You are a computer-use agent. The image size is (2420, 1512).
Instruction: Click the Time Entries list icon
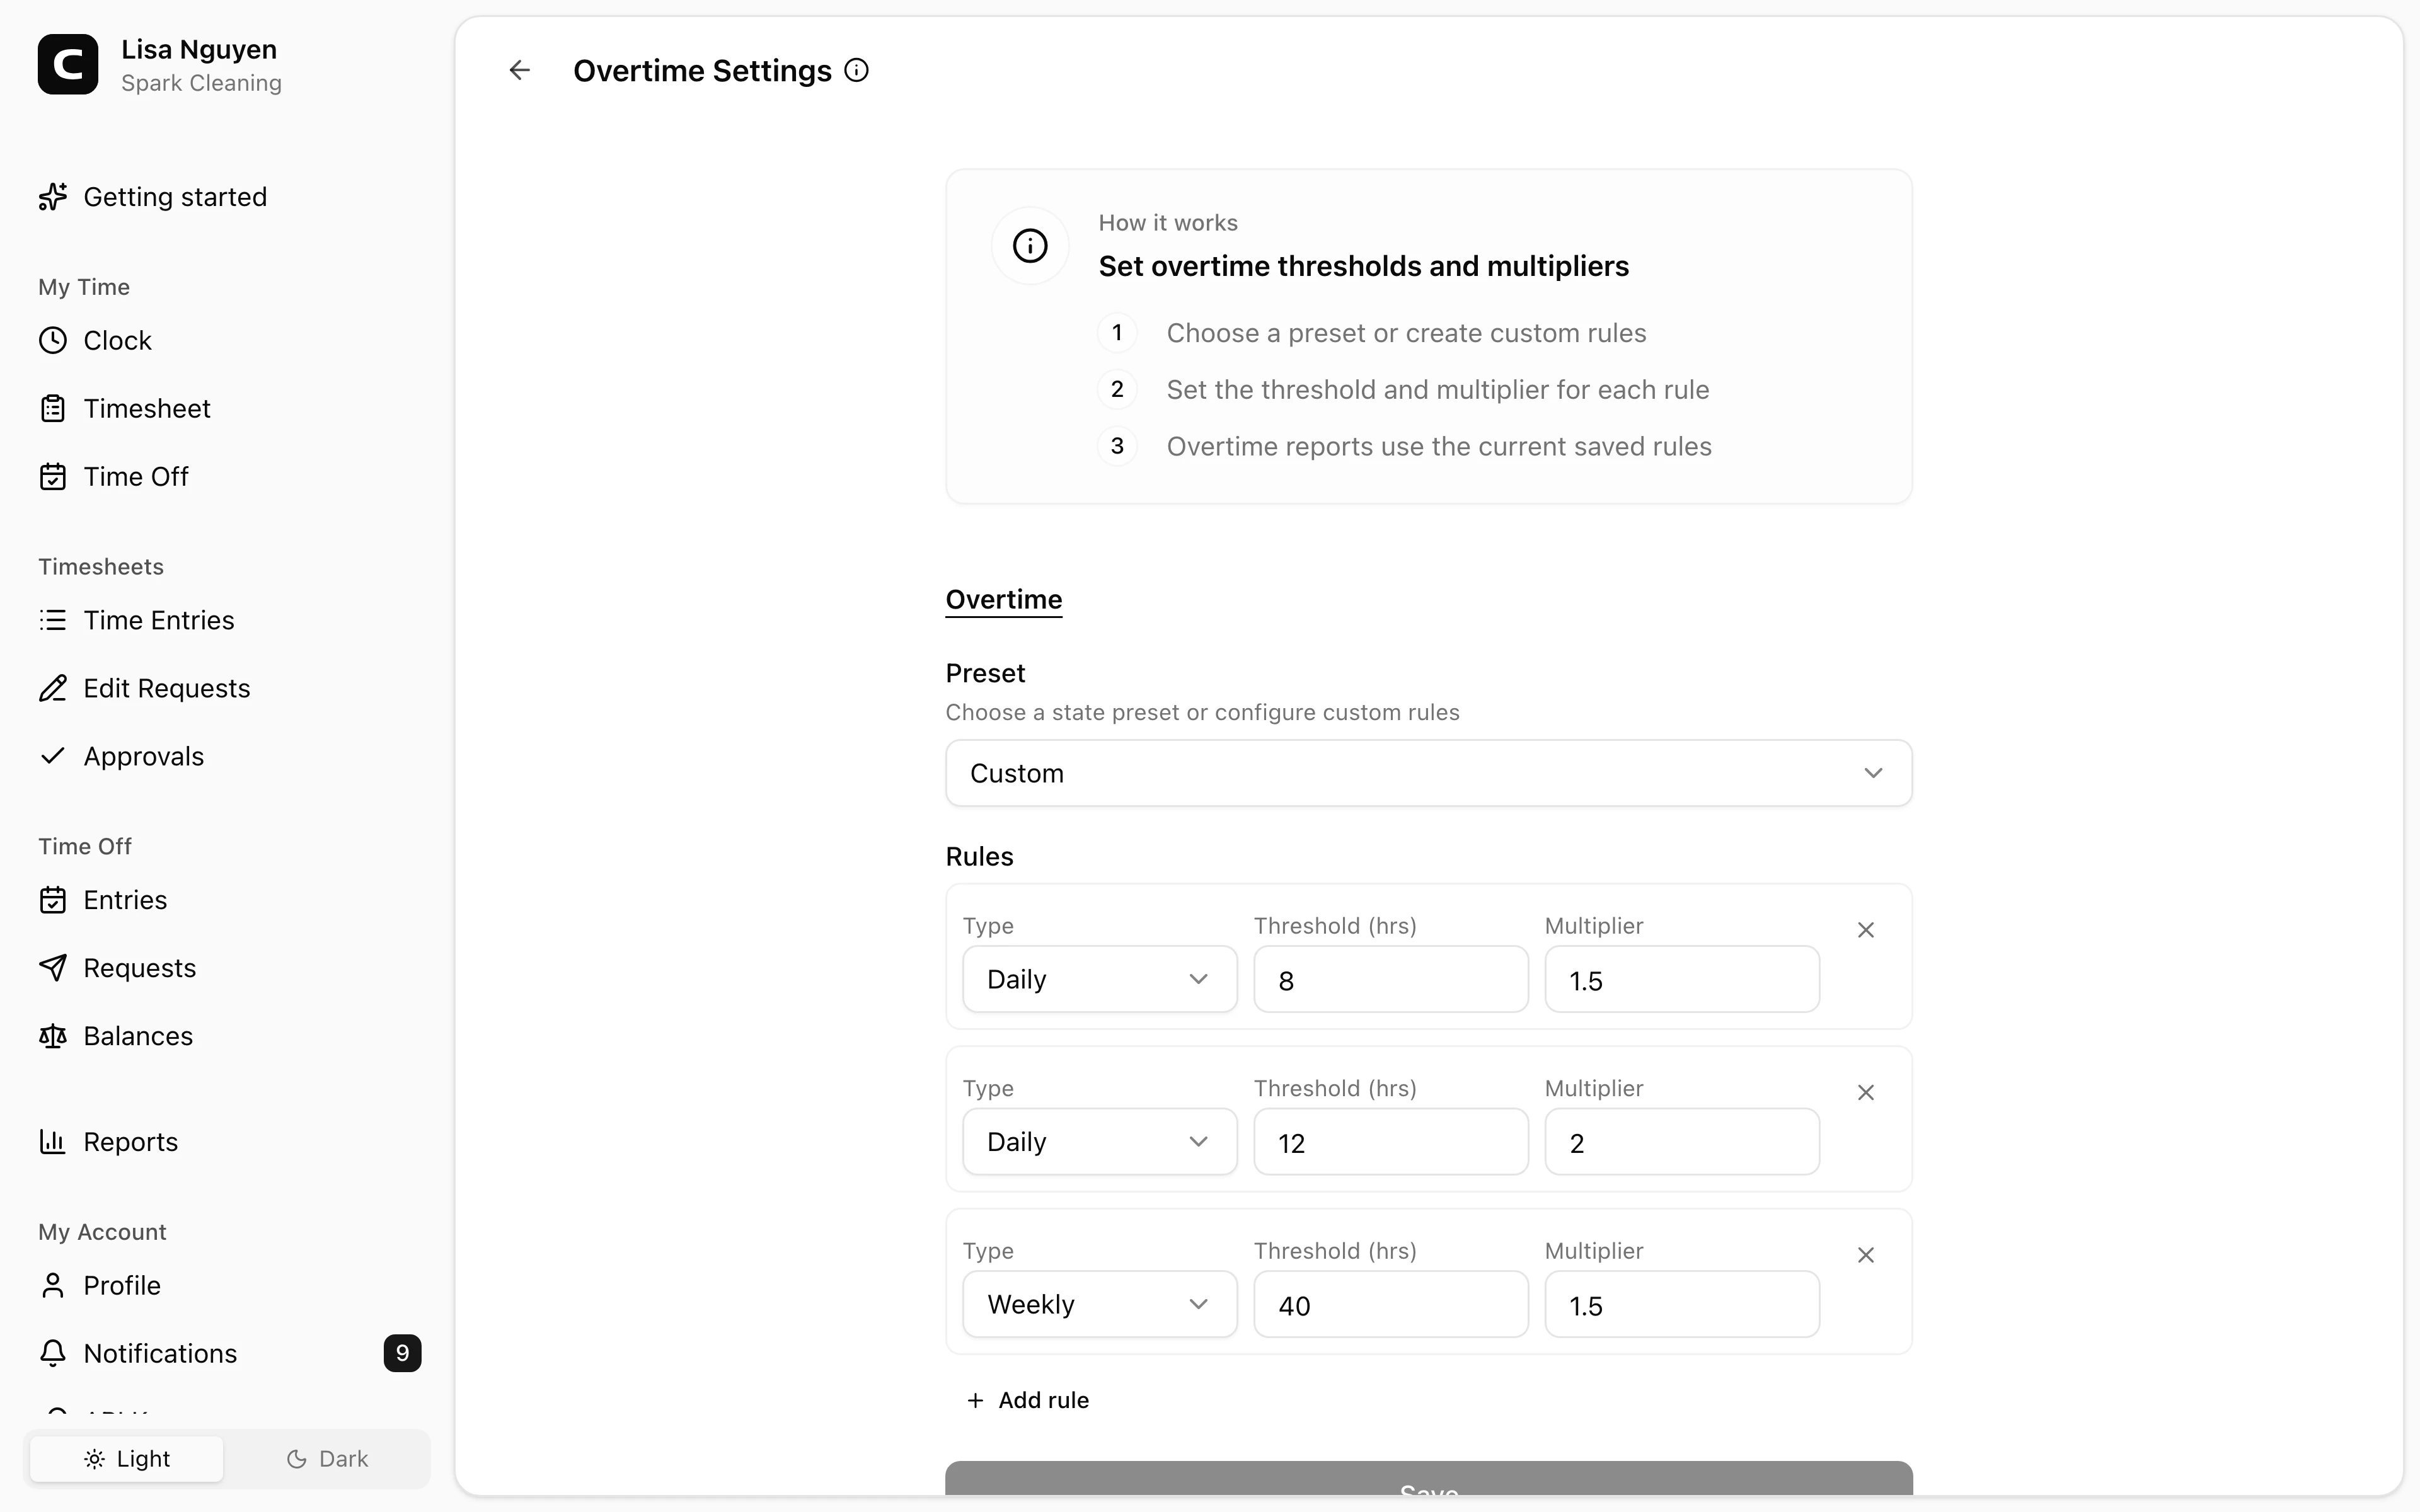53,620
